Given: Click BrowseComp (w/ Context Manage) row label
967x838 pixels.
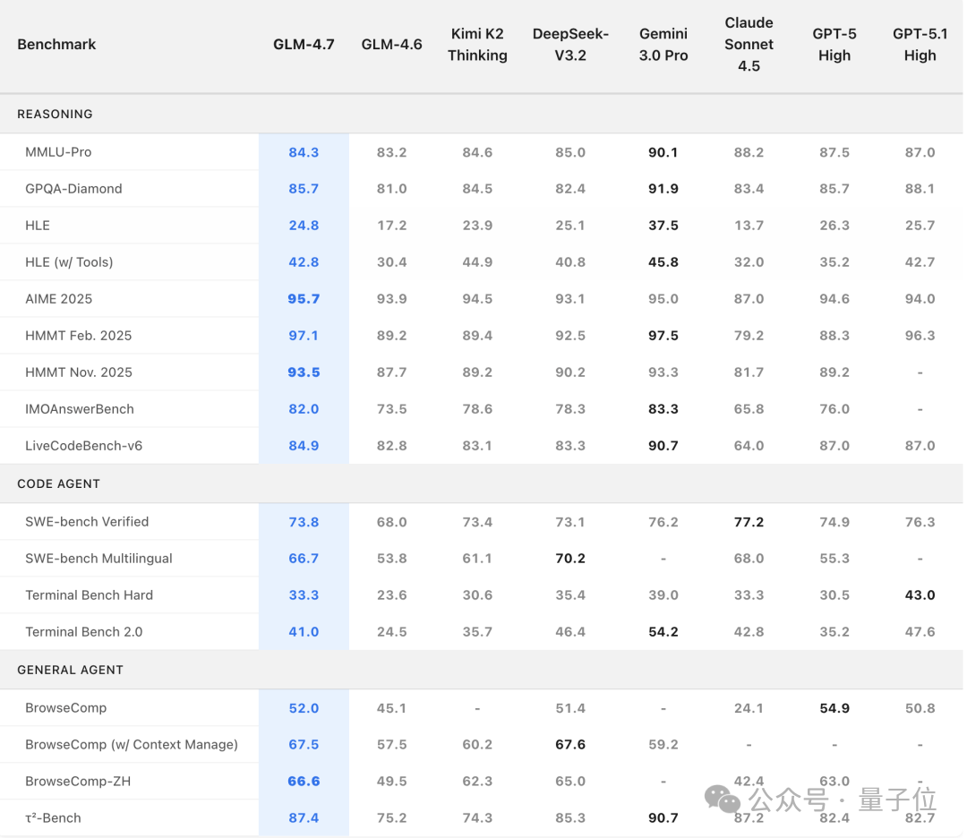Looking at the screenshot, I should tap(132, 744).
